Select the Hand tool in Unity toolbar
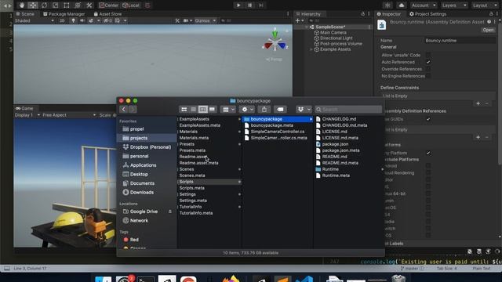Image resolution: width=502 pixels, height=282 pixels. [22, 5]
